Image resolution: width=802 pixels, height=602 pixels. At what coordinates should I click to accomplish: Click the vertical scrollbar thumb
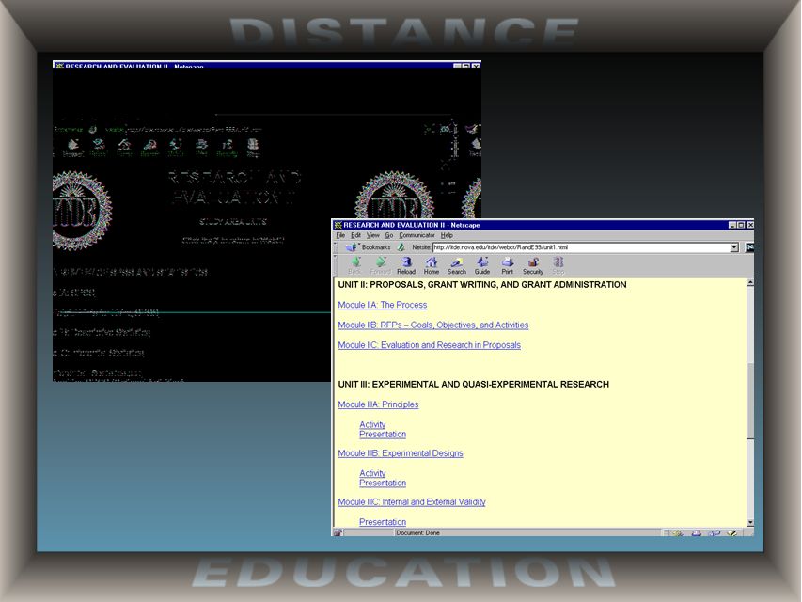click(x=750, y=401)
